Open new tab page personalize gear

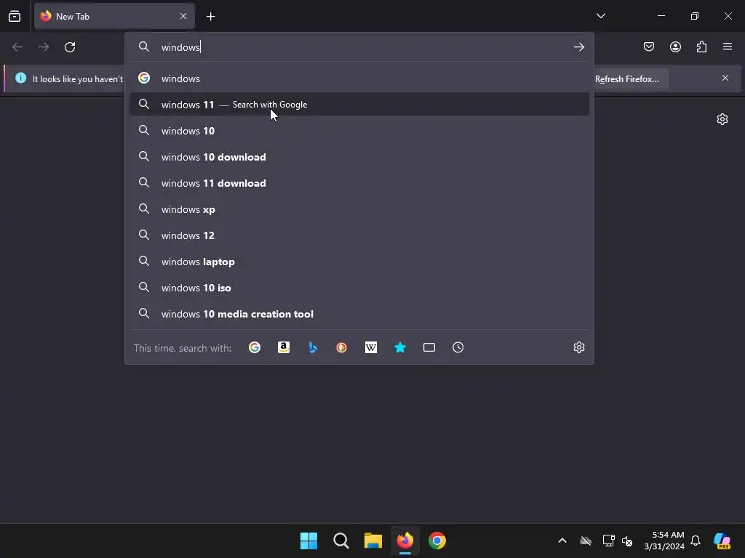(x=722, y=119)
